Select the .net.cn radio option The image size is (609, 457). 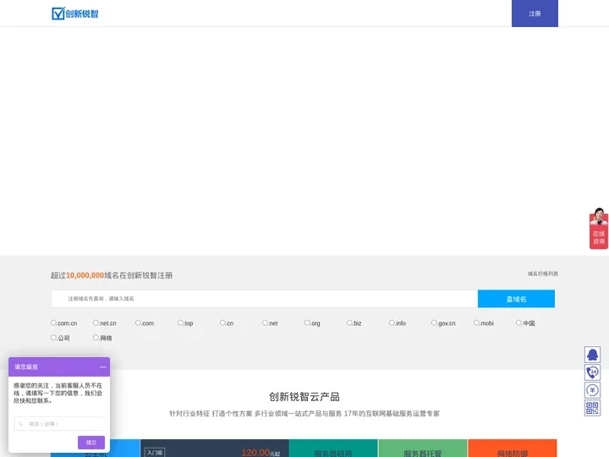coord(96,322)
